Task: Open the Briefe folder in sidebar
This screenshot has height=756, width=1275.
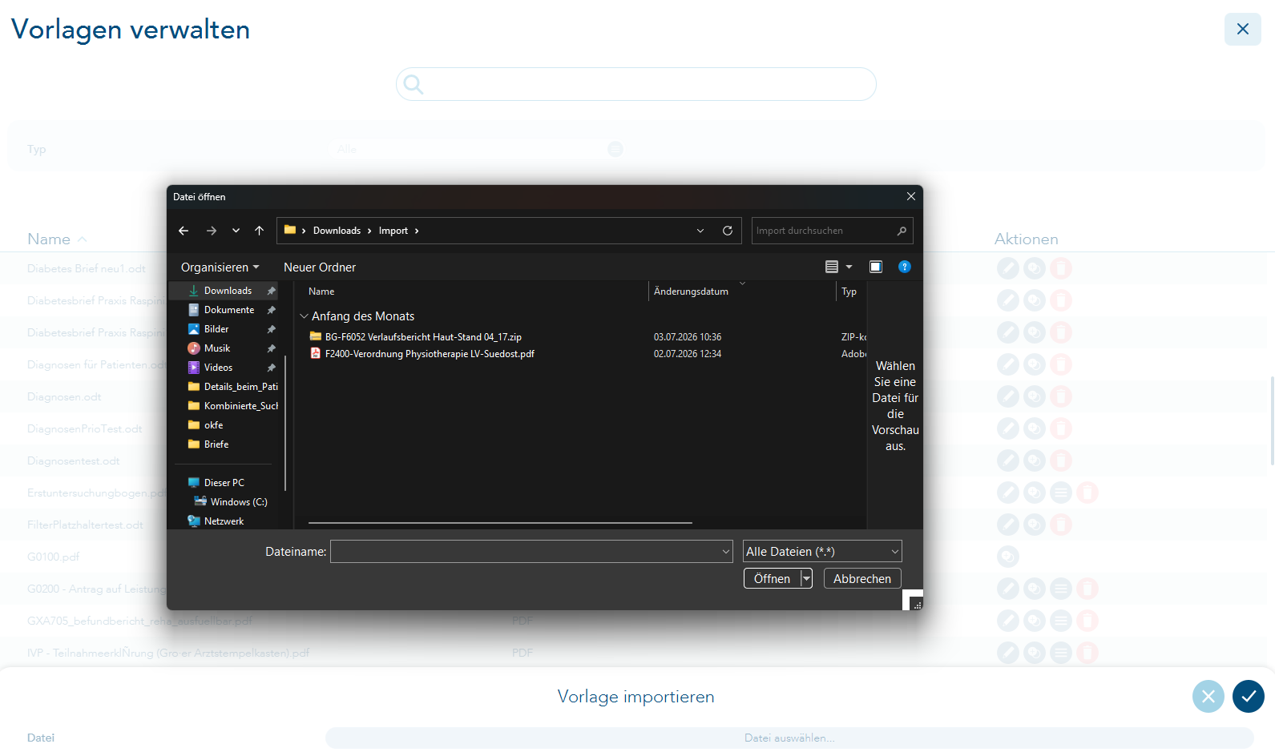Action: pos(216,444)
